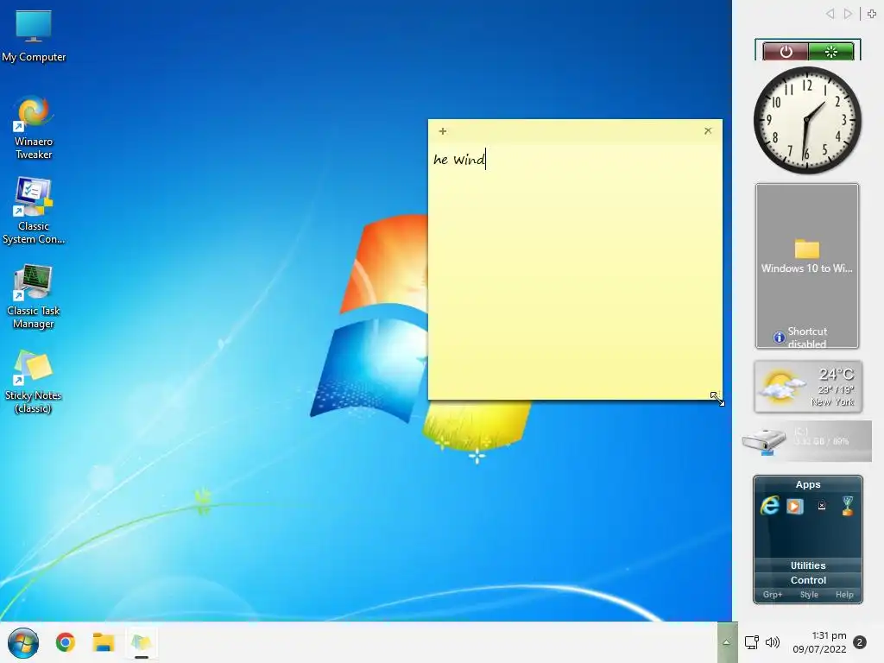Click the red power button in the sidebar gadget
884x663 pixels.
click(x=786, y=52)
